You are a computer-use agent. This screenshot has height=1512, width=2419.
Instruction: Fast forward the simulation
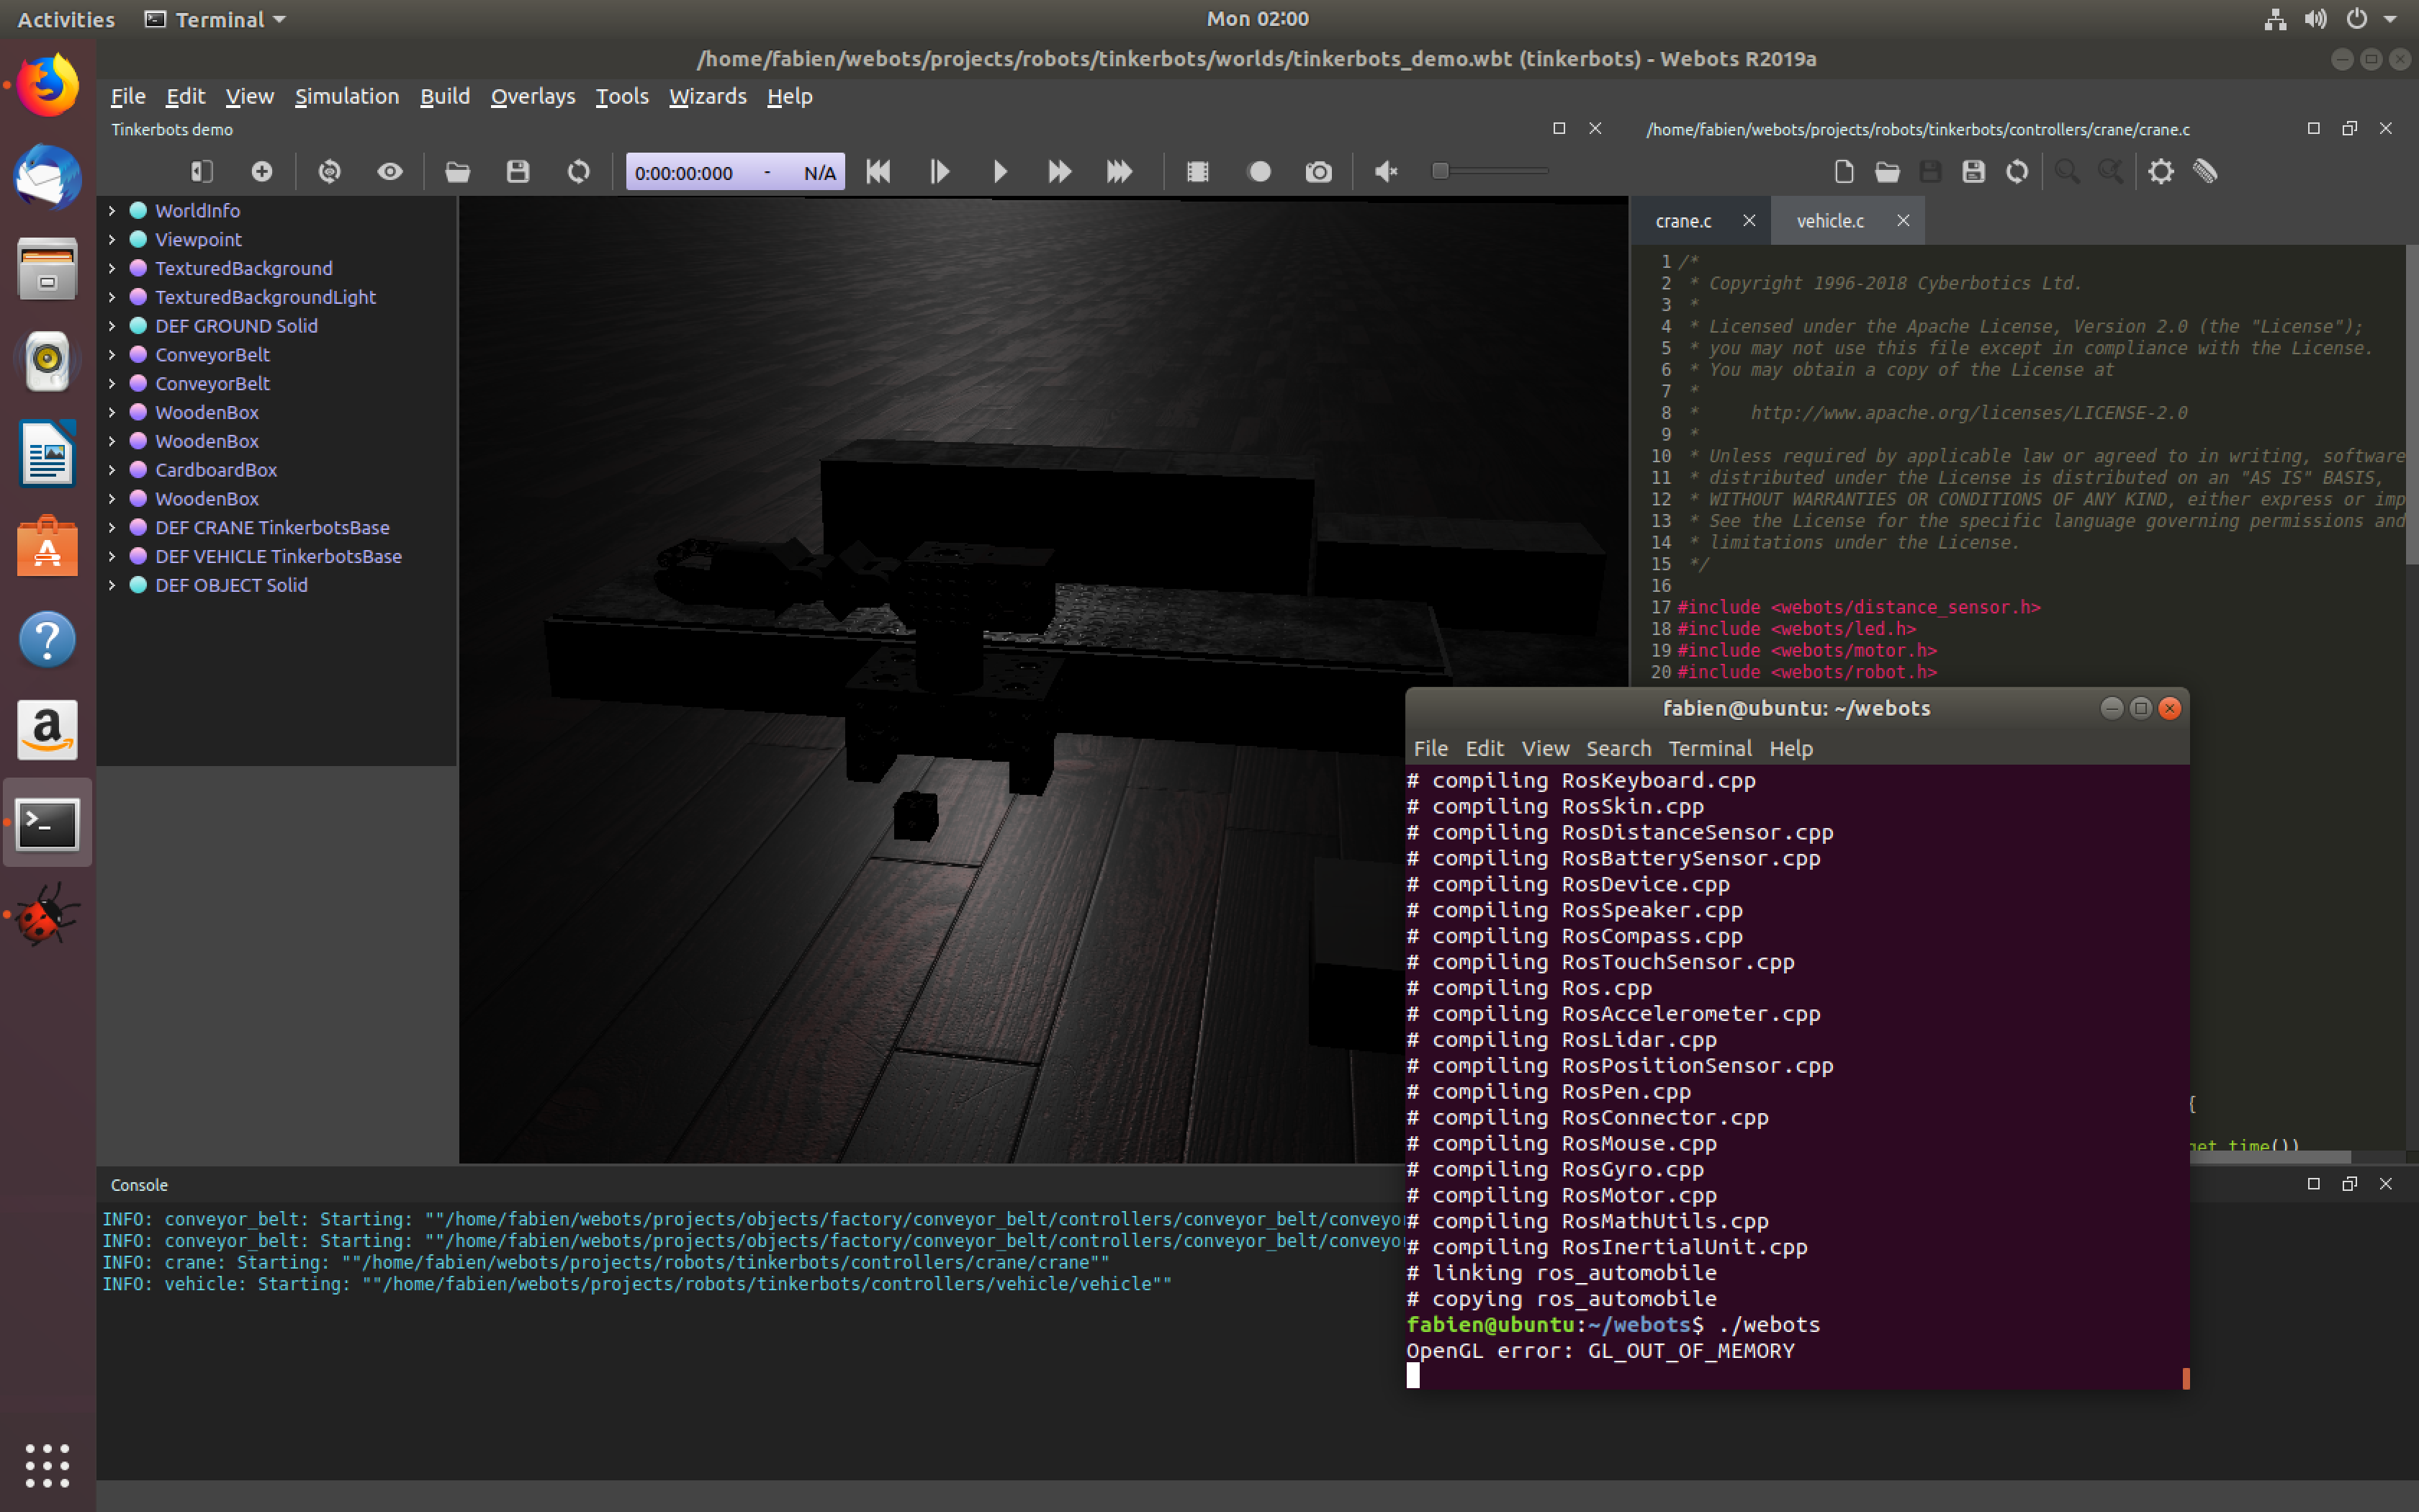[x=1060, y=171]
